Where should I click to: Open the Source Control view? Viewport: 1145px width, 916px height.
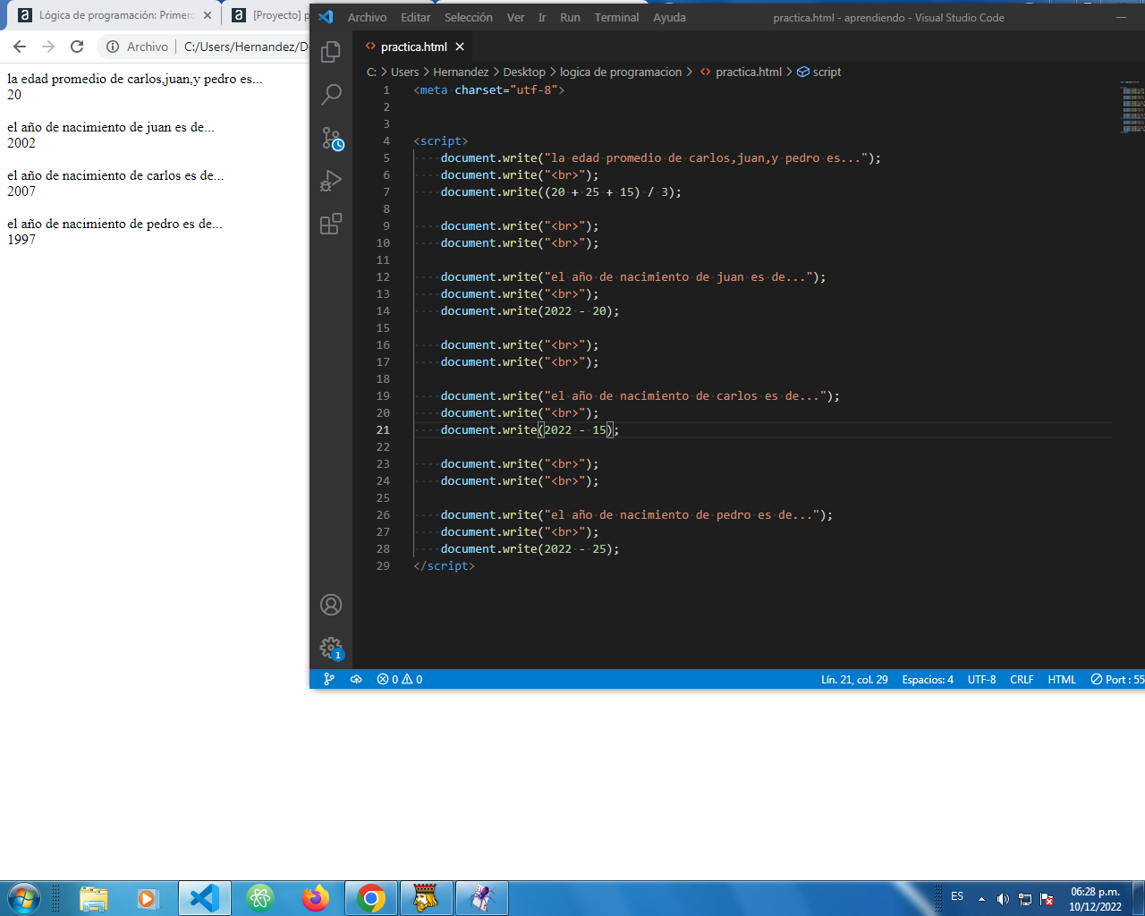click(332, 138)
